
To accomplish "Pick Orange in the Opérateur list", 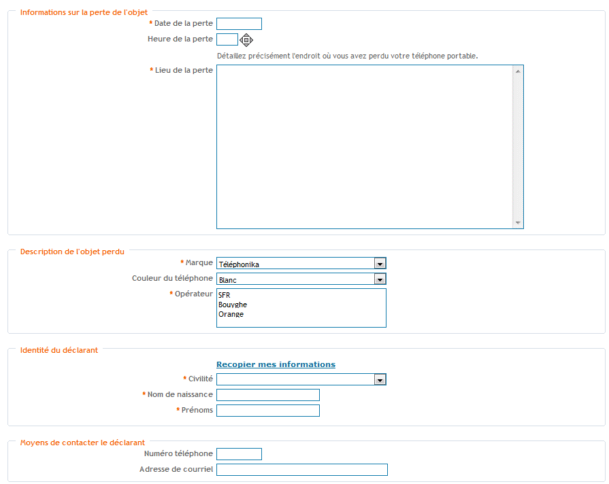I will point(231,314).
